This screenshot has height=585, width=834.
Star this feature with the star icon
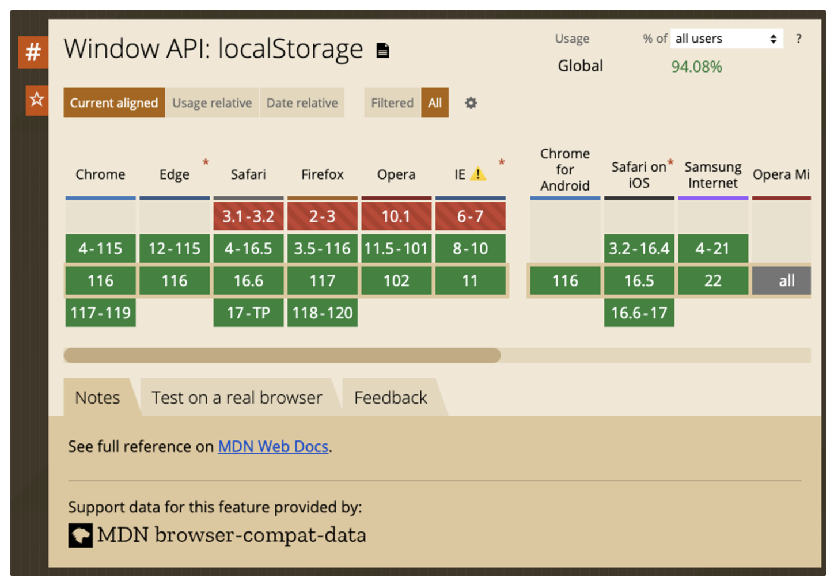(x=37, y=100)
